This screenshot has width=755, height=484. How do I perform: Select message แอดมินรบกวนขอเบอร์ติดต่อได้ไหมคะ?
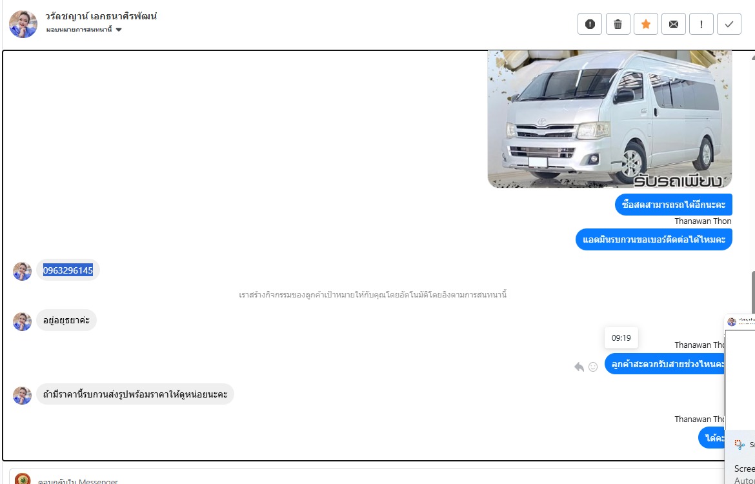tap(654, 239)
